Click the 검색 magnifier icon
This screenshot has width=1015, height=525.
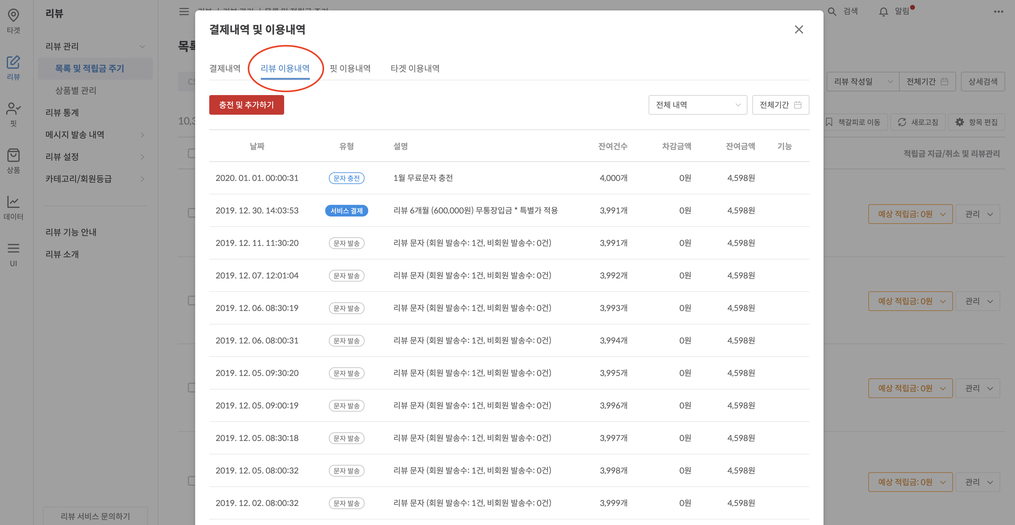[x=832, y=12]
